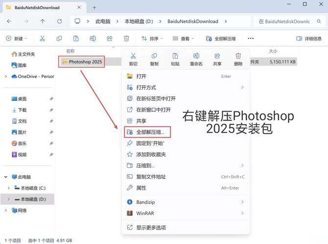Click the toolbar Delete trash icon

(x=126, y=39)
